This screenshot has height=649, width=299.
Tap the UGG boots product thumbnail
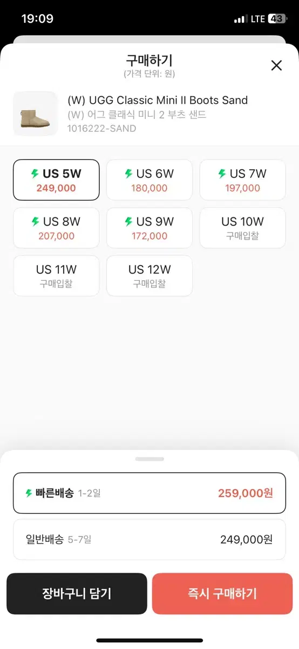coord(35,114)
